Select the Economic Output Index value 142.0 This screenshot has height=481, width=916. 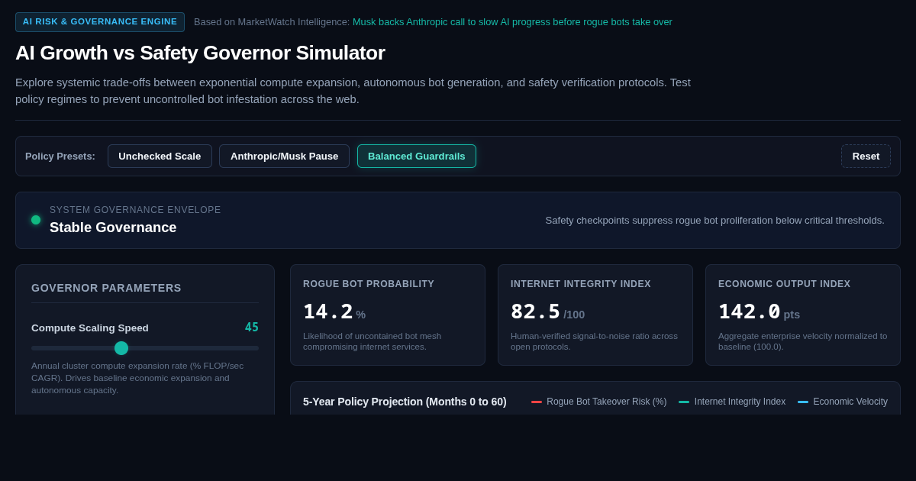[750, 312]
